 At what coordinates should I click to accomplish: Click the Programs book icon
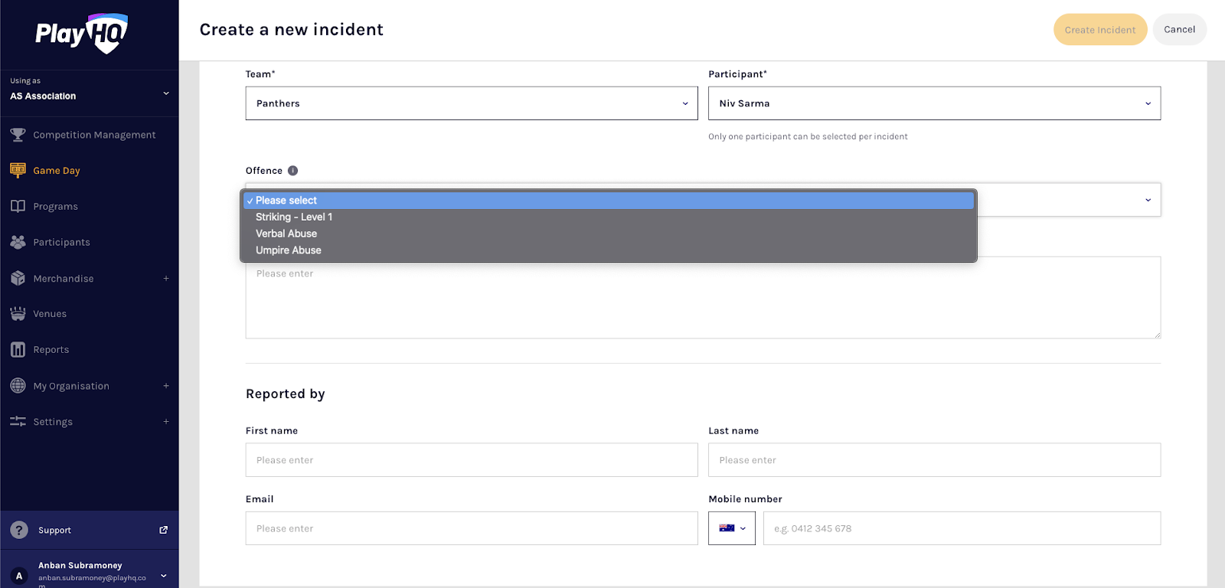[18, 206]
